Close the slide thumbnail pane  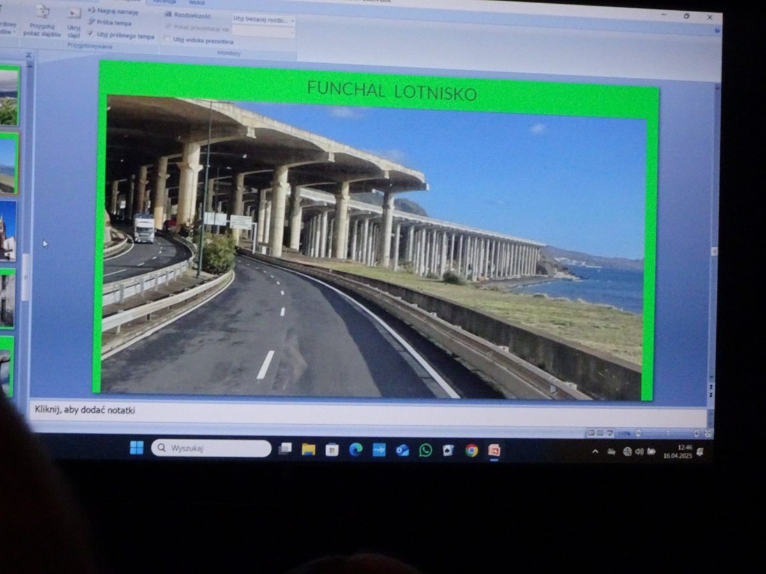(x=28, y=55)
